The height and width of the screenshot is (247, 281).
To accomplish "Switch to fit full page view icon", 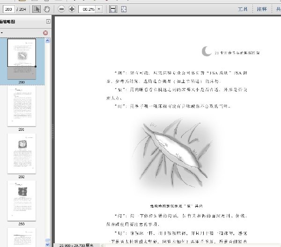I will coord(124,9).
